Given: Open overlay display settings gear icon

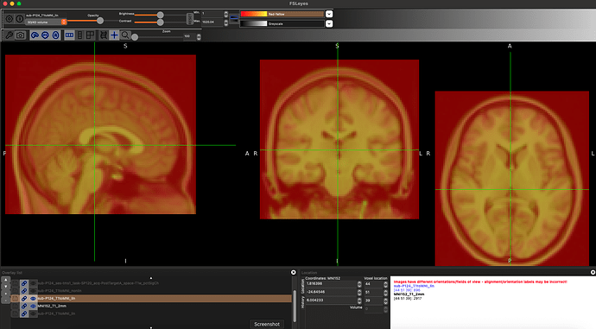Looking at the screenshot, I should coord(10,19).
